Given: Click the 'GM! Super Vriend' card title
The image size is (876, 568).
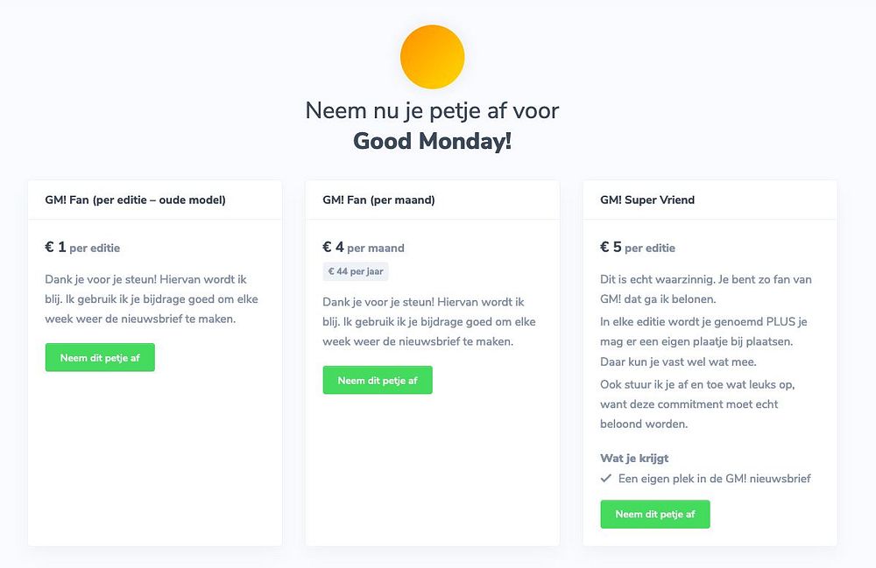Looking at the screenshot, I should (x=647, y=200).
